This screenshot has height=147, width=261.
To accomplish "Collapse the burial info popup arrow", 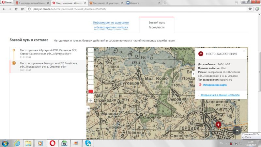I will click(193, 74).
